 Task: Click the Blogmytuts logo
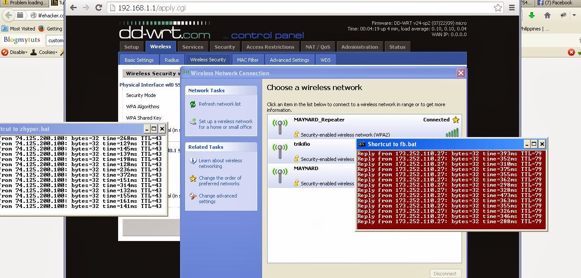[x=22, y=40]
